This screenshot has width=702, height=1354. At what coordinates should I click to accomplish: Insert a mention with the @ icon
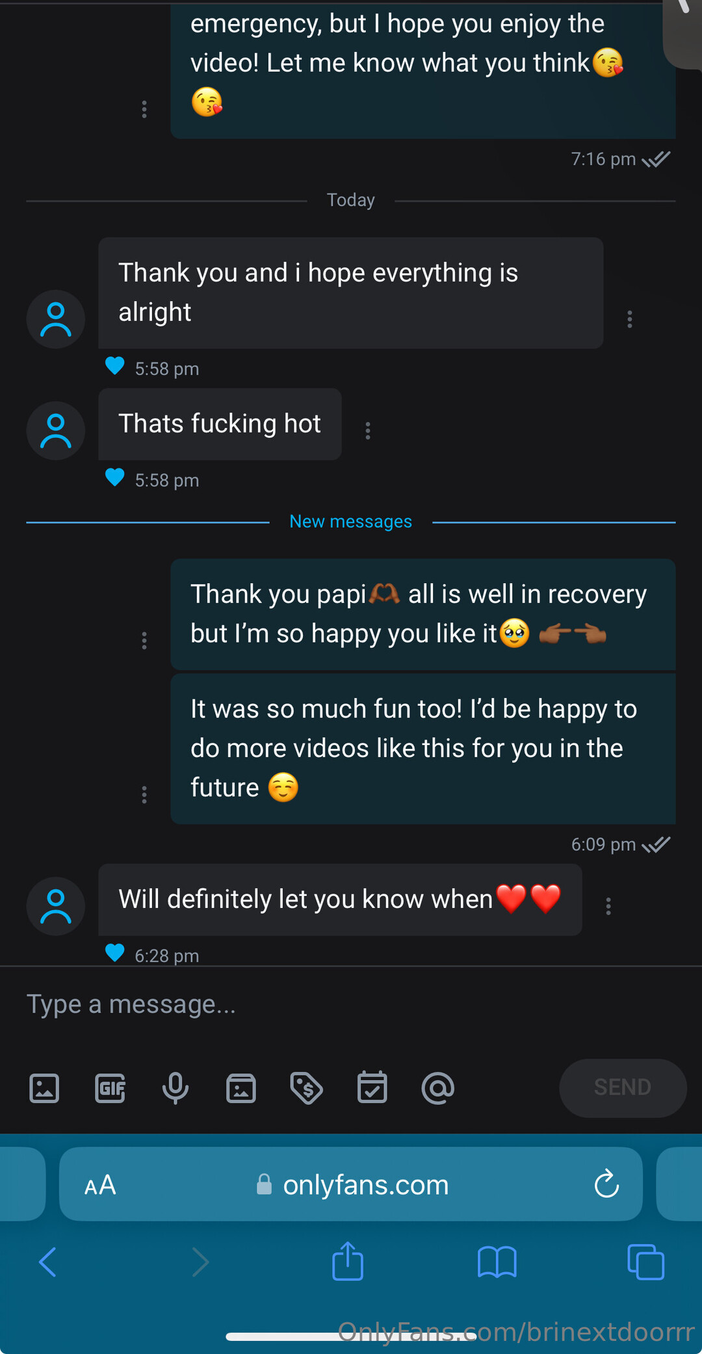[438, 1087]
